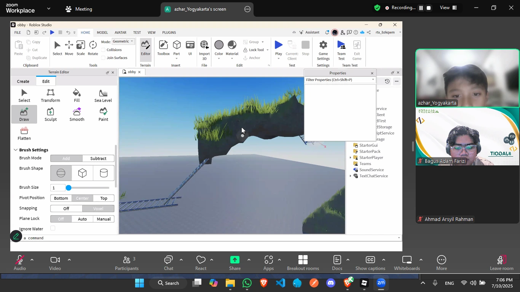Viewport: 520px width, 292px height.
Task: Switch to the Create tab
Action: coord(23,81)
